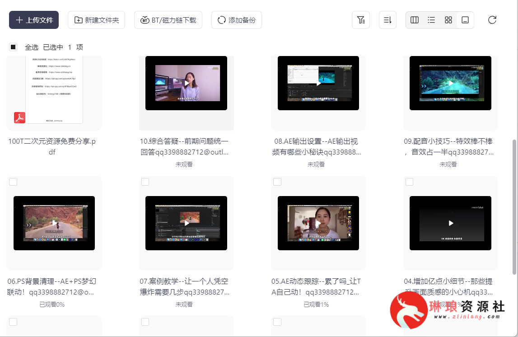518x337 pixels.
Task: Click title 04.增加亿点小细节
Action: point(448,287)
